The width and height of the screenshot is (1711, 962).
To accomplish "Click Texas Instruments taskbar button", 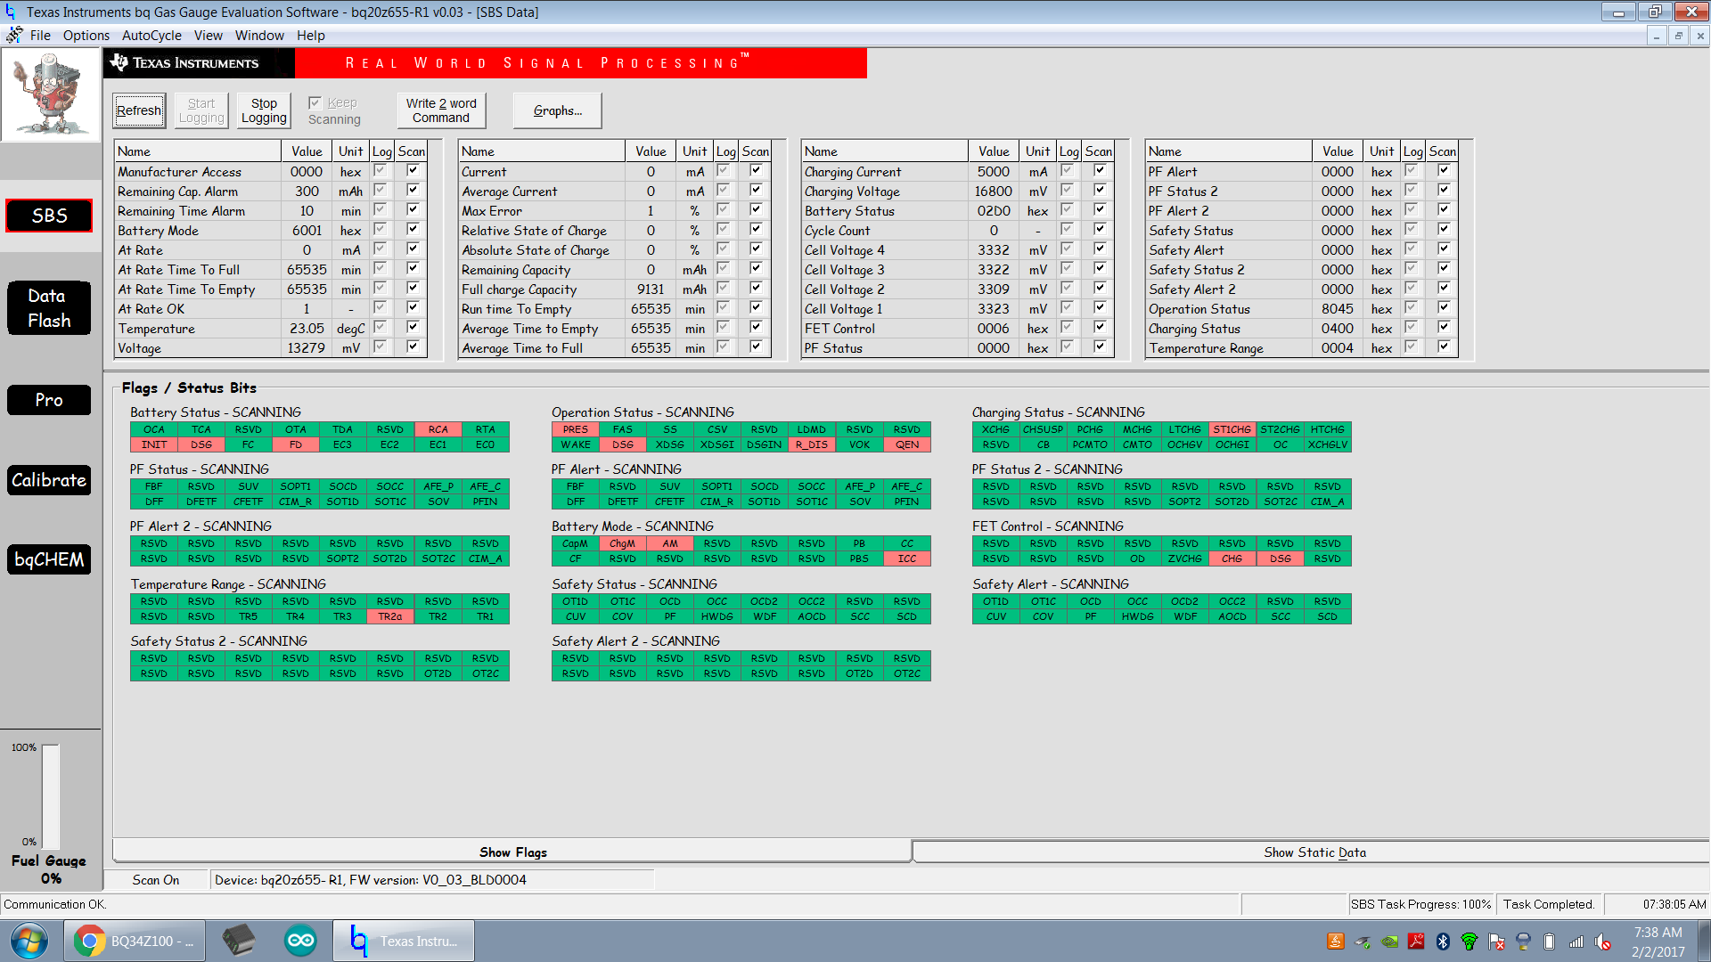I will [x=404, y=941].
